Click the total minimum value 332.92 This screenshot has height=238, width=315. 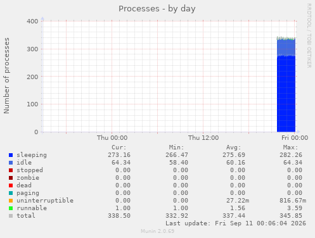coord(177,216)
